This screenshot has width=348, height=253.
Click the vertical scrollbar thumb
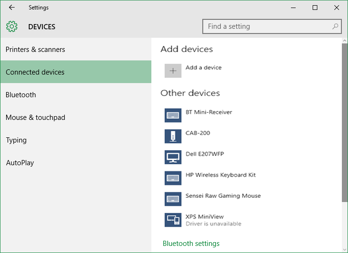345,123
